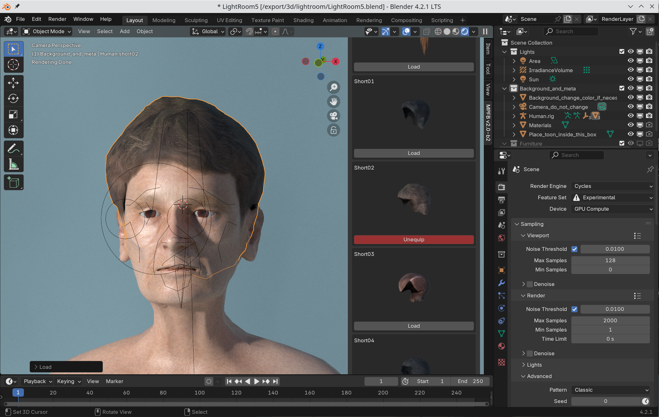Load the Short03 hair
Viewport: 659px width, 417px height.
tap(414, 326)
